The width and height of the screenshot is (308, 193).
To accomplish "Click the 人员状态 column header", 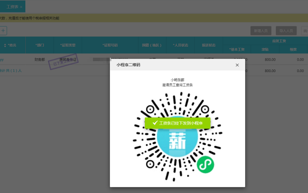I will pos(180,45).
